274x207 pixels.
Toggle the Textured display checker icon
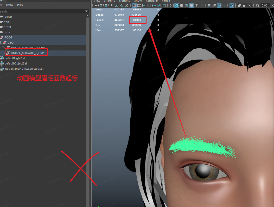(192, 5)
